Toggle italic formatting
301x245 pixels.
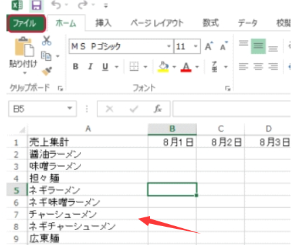[91, 67]
